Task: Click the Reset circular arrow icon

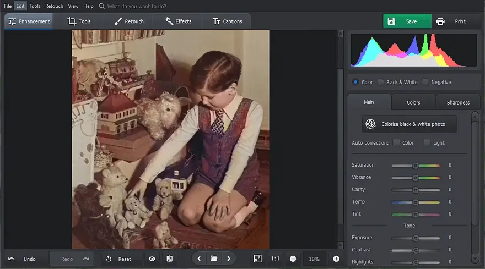Action: click(x=109, y=259)
